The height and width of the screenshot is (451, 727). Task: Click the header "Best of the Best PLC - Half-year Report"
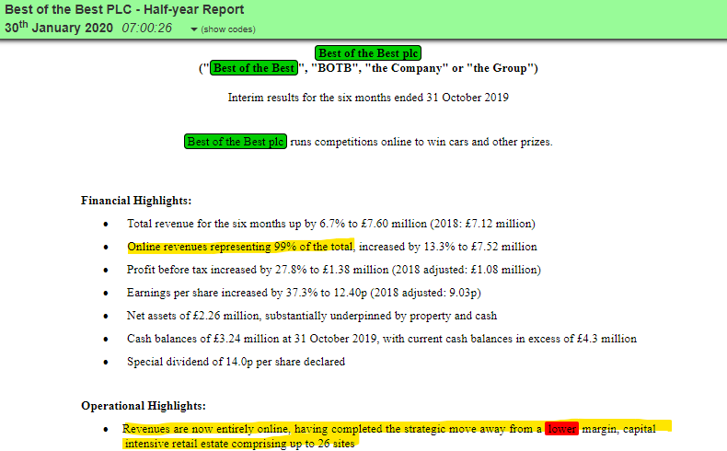point(124,9)
